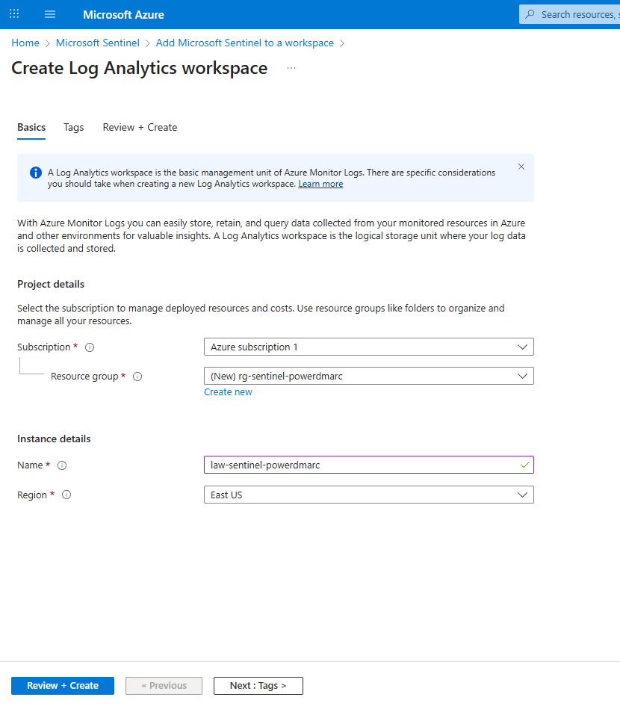Screen dimensions: 620x706
Task: Click the Microsoft Azure logo text
Action: (x=123, y=14)
